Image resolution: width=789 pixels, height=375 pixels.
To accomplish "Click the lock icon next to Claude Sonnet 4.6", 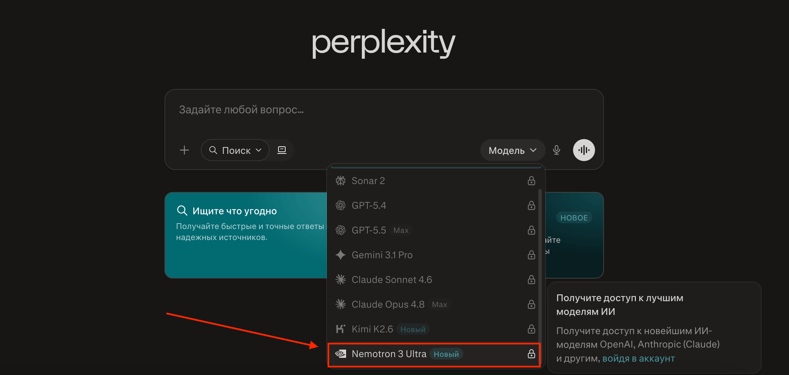I will [531, 280].
